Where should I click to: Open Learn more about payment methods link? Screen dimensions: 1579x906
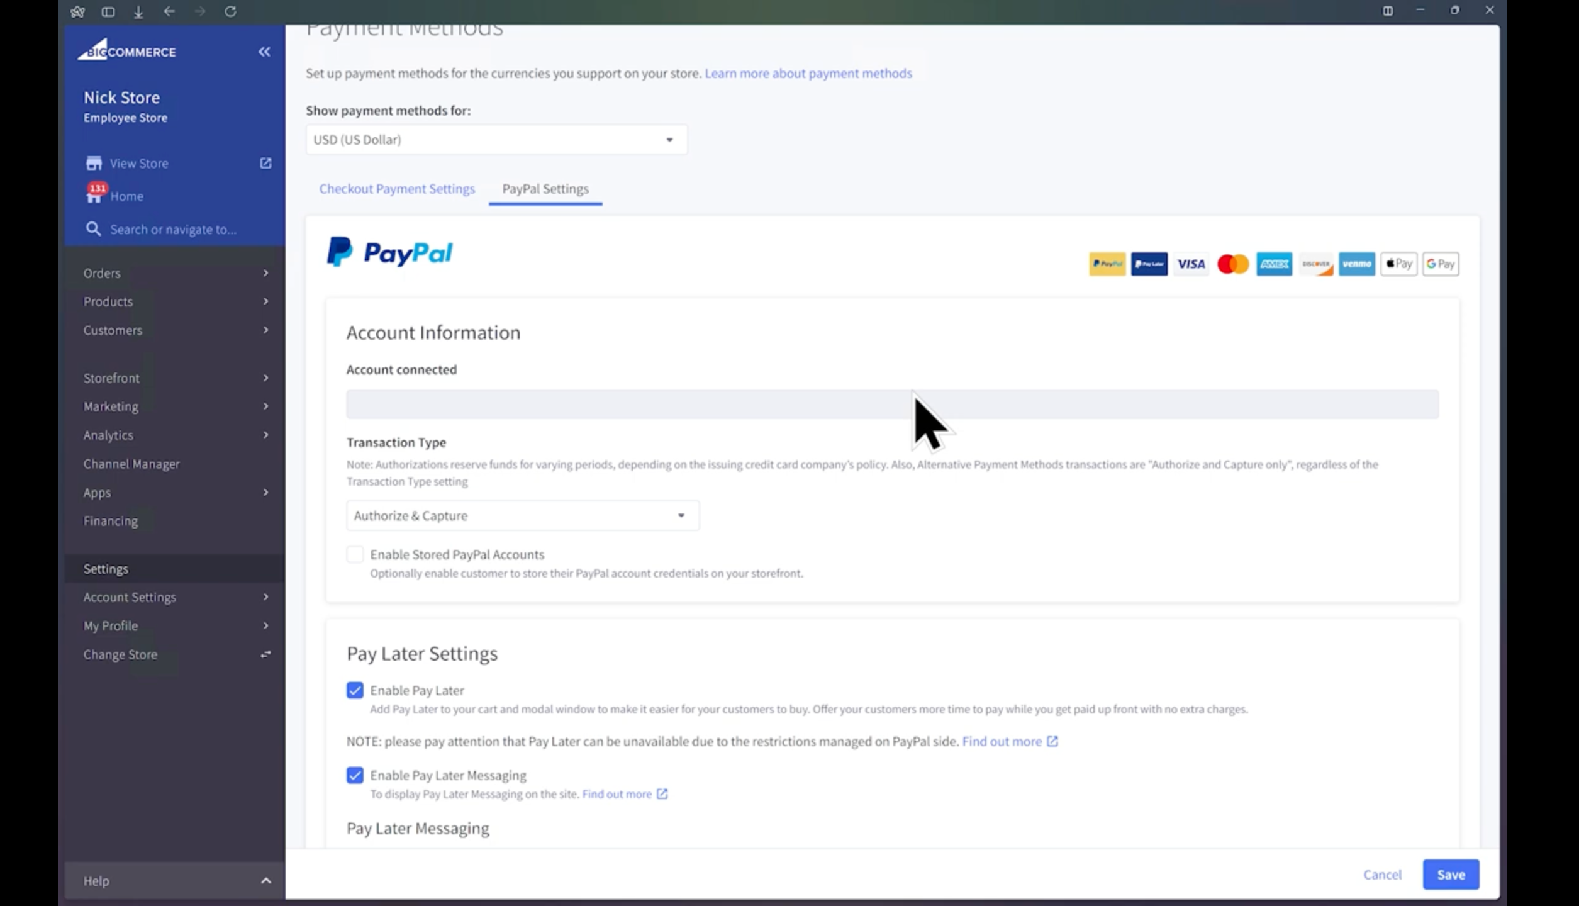click(x=808, y=73)
